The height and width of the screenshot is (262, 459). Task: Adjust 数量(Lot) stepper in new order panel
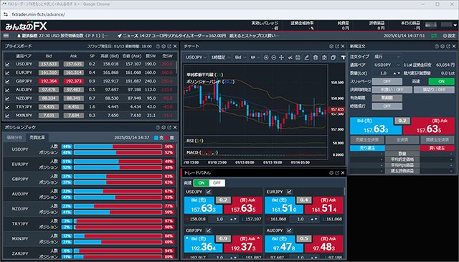point(397,73)
